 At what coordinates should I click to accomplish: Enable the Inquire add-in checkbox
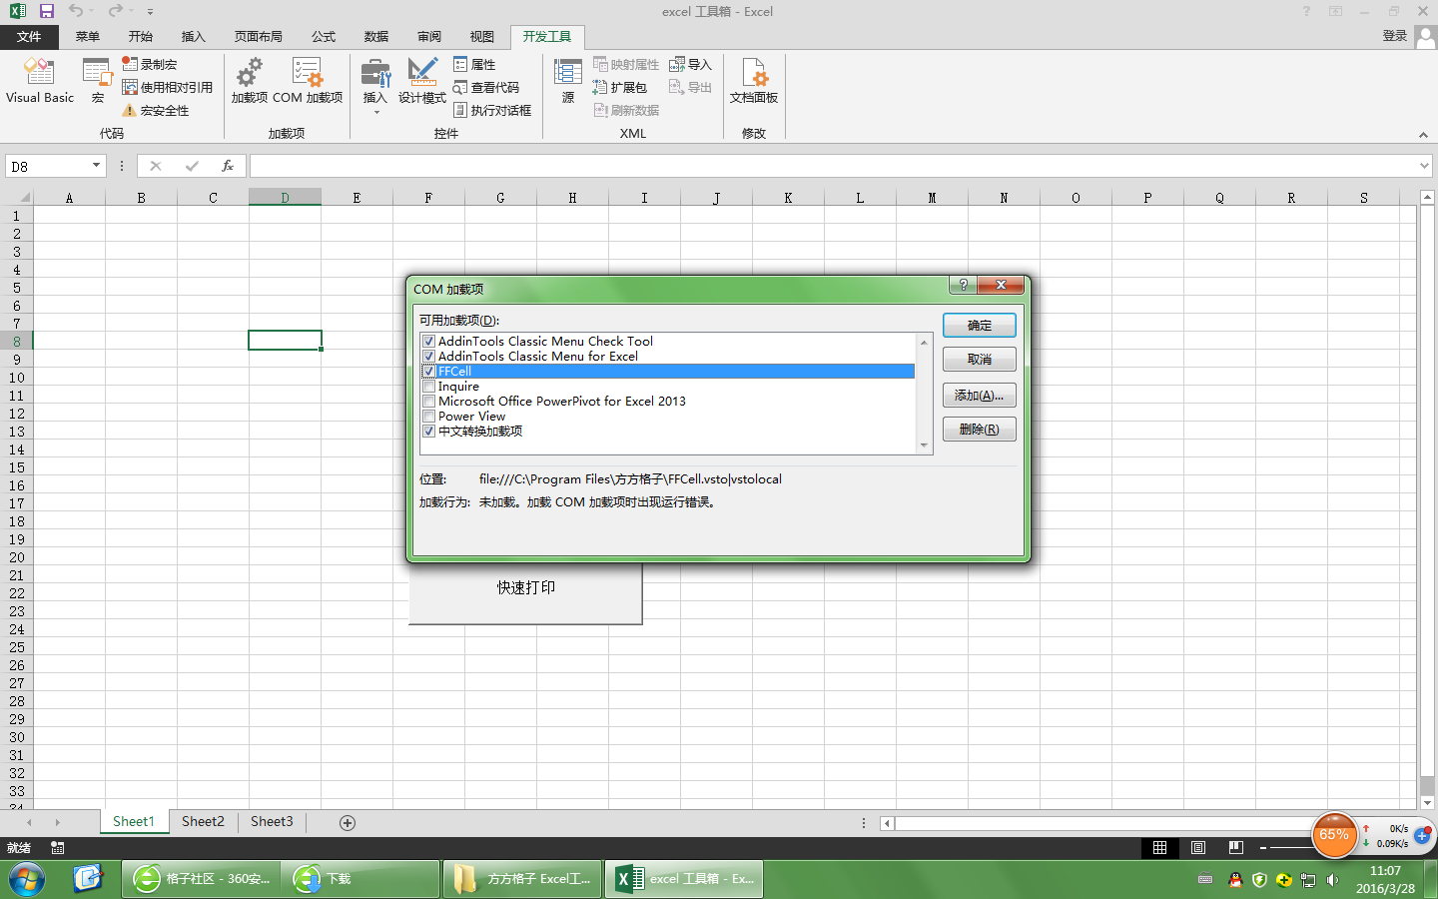point(429,387)
